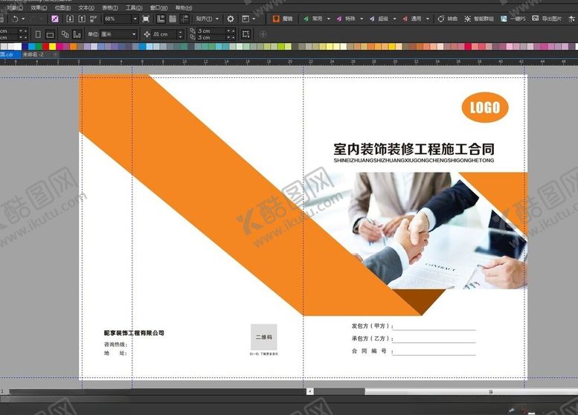The image size is (578, 415).
Task: Click the duplicate distance Y field
Action: tap(211, 38)
